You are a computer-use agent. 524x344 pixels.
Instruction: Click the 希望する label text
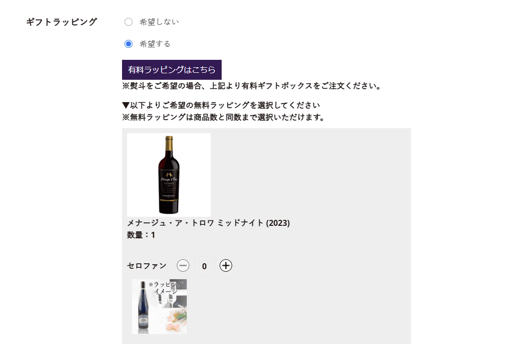(x=155, y=44)
